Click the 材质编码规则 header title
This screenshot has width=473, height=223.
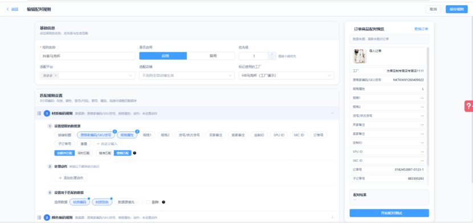62,113
